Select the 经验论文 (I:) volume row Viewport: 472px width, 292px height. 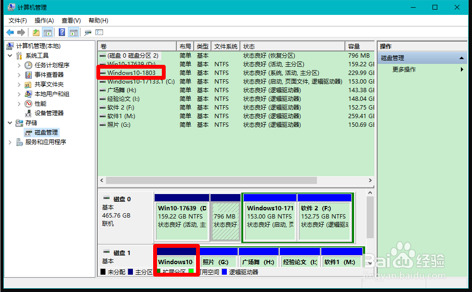tap(236, 99)
